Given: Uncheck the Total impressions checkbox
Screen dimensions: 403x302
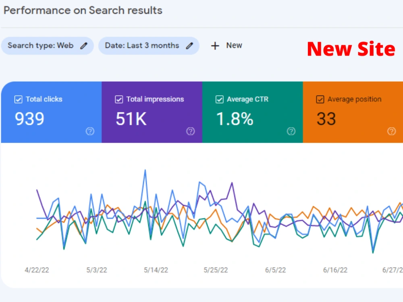Looking at the screenshot, I should (x=119, y=99).
